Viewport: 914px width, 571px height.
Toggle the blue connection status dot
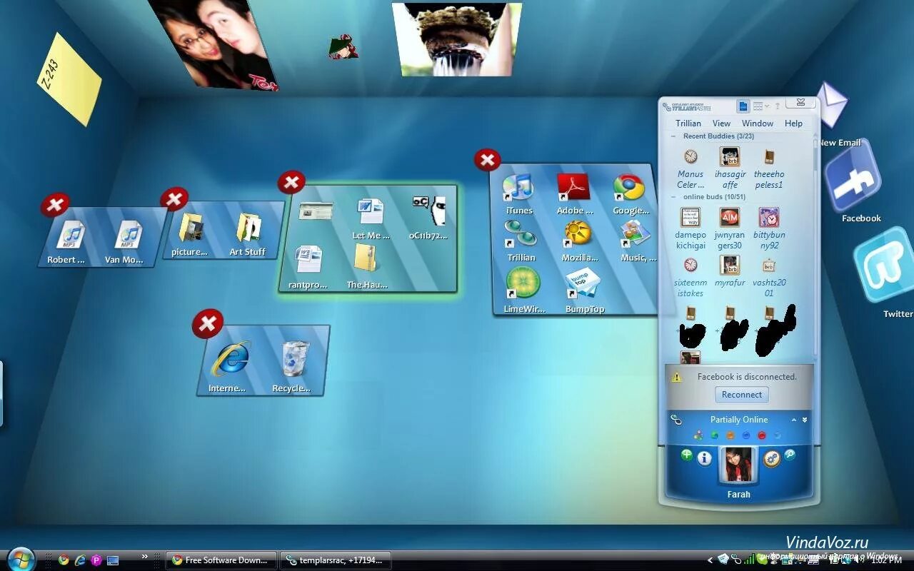pyautogui.click(x=745, y=435)
